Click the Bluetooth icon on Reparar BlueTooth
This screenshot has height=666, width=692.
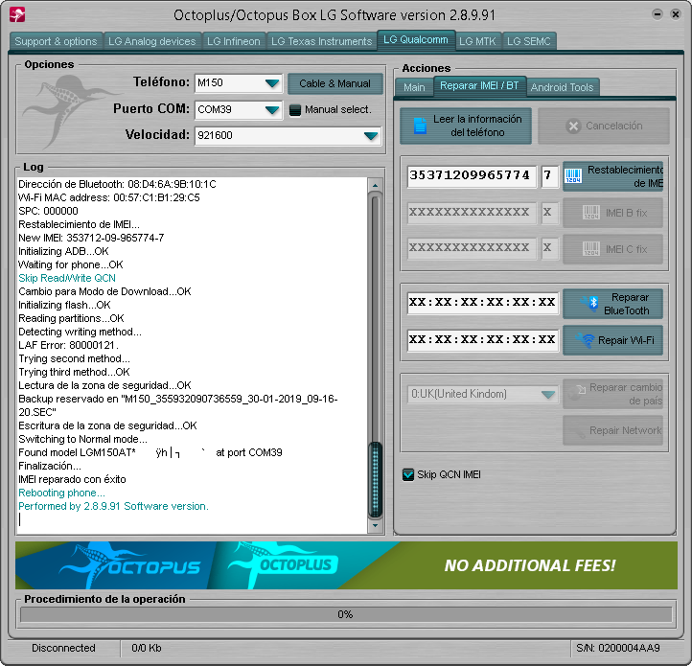click(589, 304)
